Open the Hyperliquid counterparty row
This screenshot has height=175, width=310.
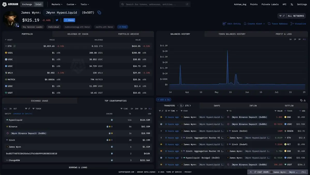point(78,120)
